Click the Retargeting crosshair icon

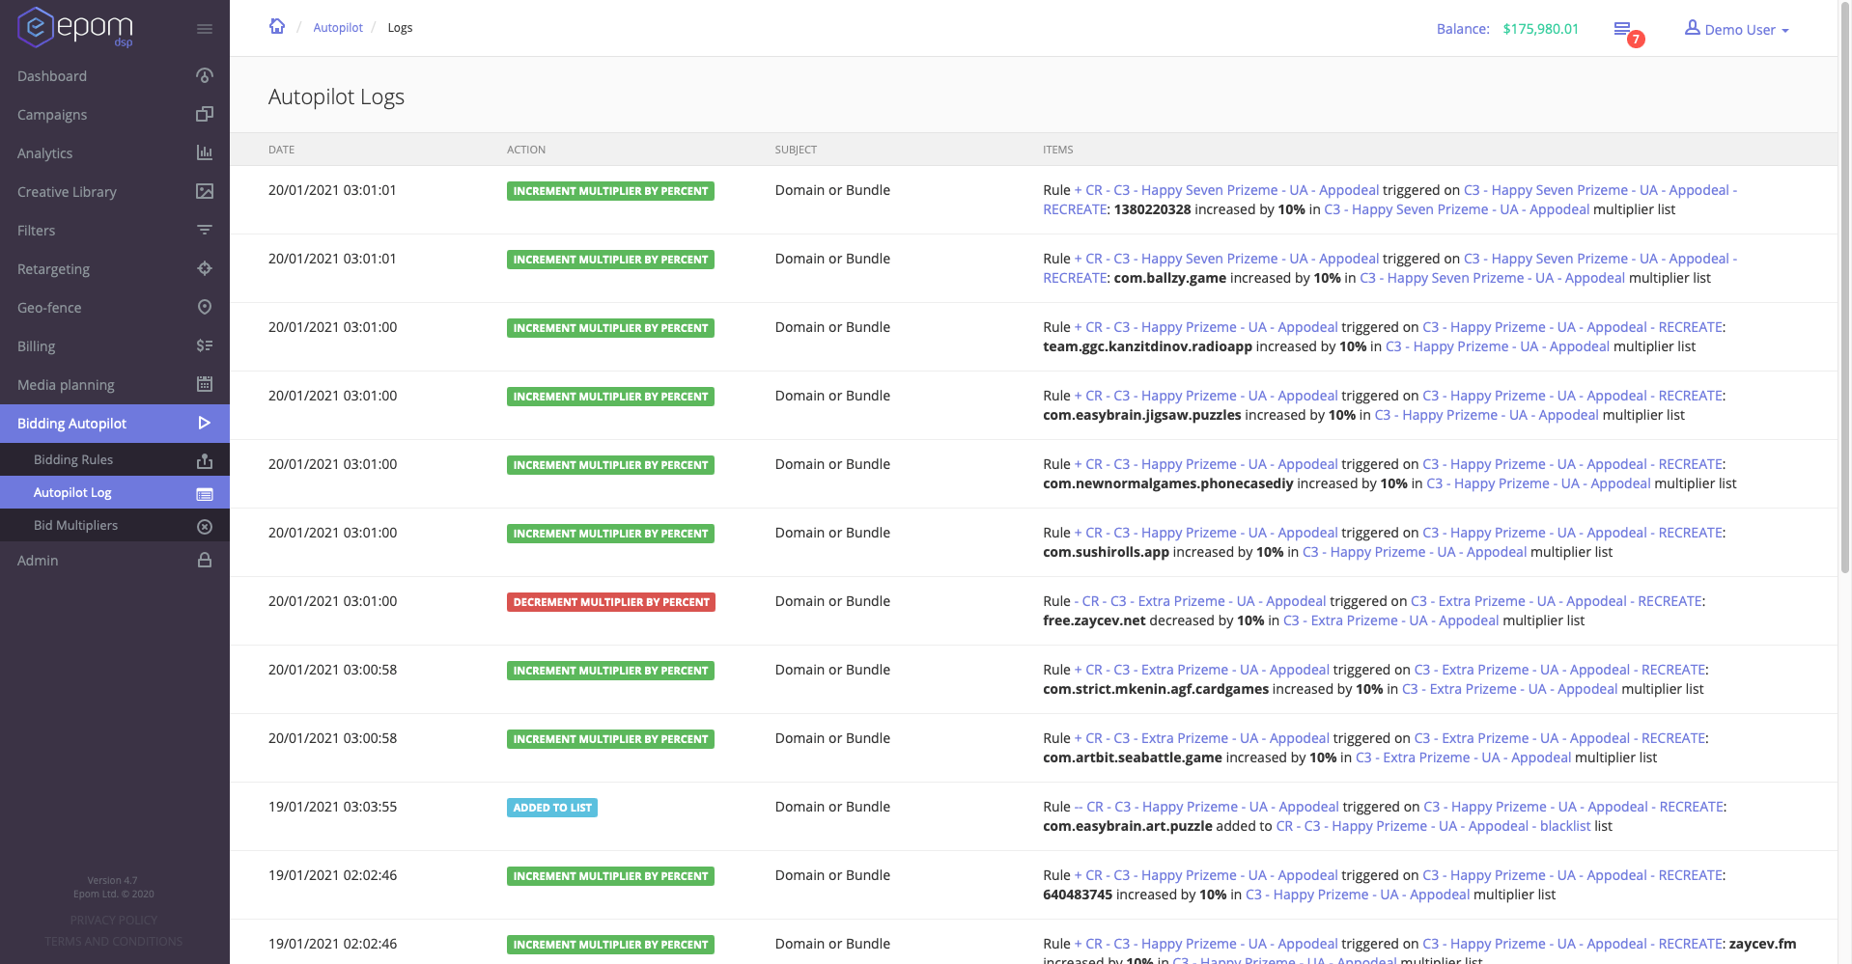click(x=205, y=268)
